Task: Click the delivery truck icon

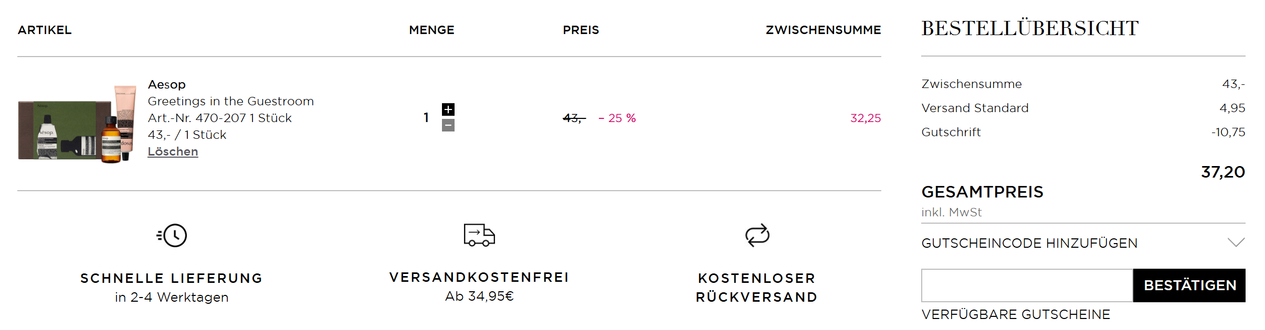Action: click(479, 235)
